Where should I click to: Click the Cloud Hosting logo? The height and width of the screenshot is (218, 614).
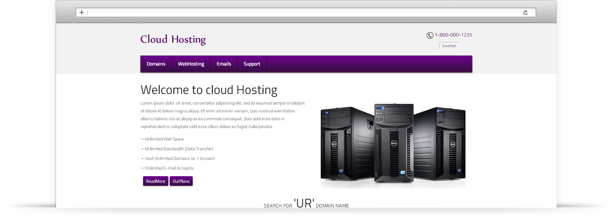coord(173,40)
